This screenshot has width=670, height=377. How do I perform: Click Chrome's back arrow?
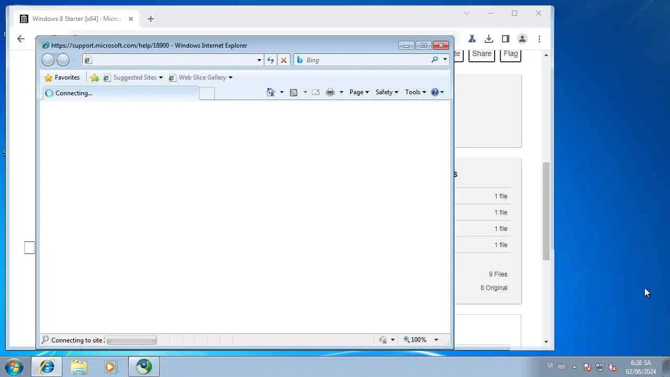pos(21,39)
